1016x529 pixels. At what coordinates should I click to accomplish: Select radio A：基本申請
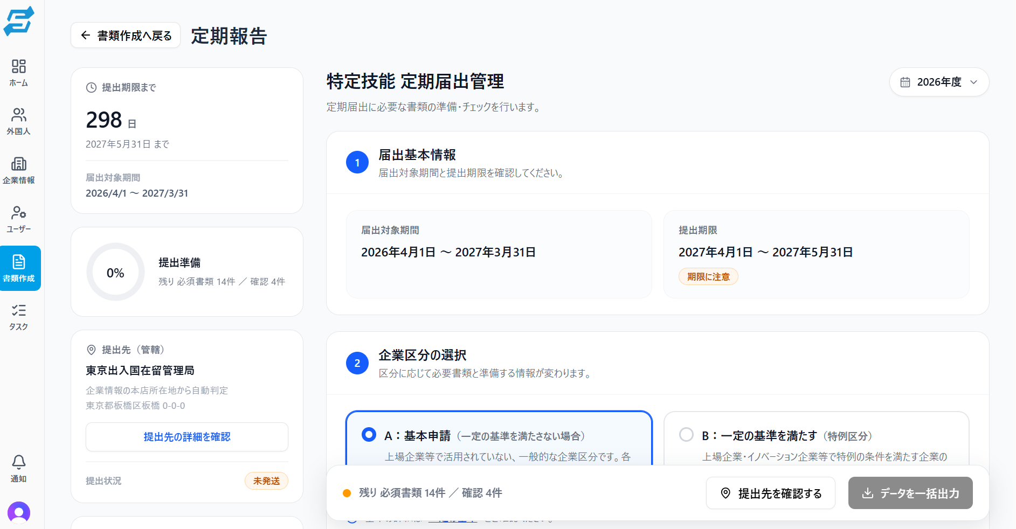click(369, 435)
